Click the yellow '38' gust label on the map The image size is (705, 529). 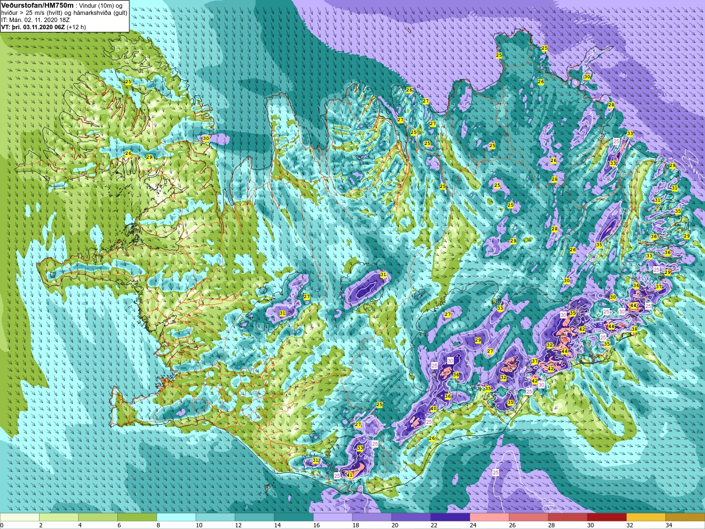click(634, 330)
